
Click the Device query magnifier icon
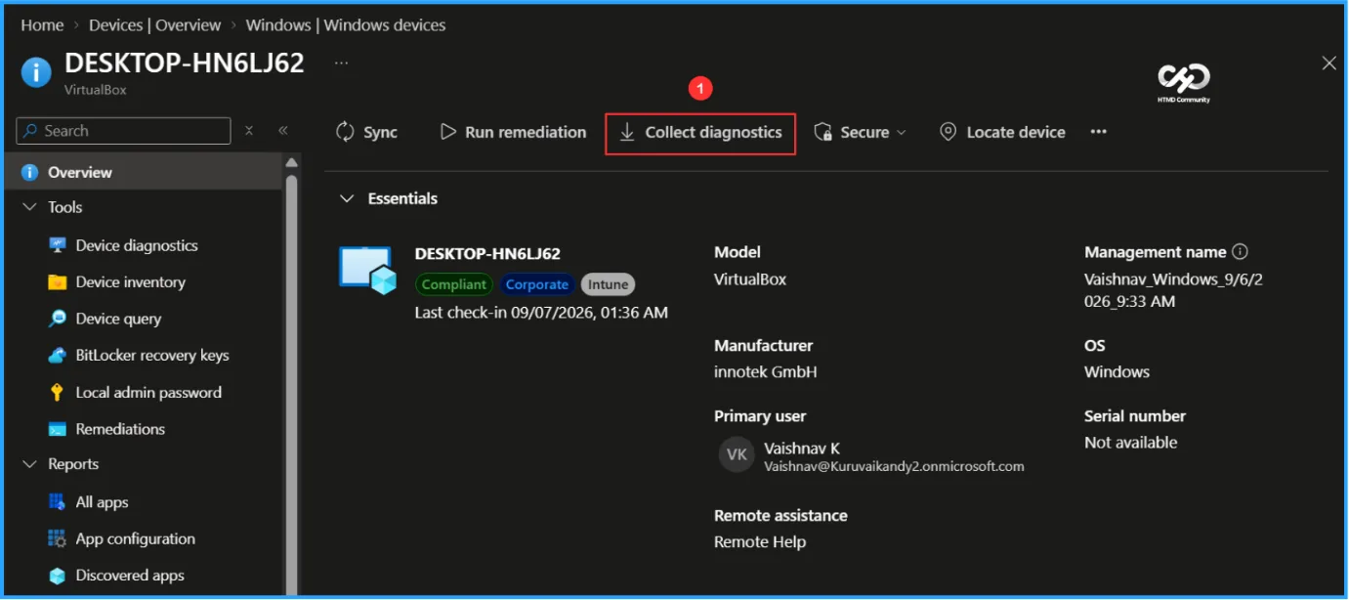58,319
